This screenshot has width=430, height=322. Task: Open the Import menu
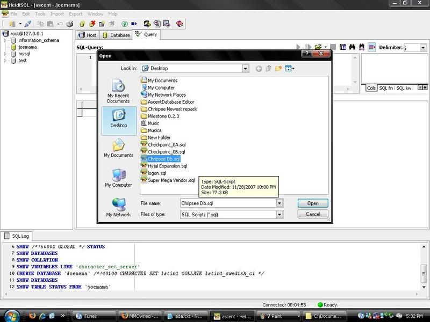point(57,14)
